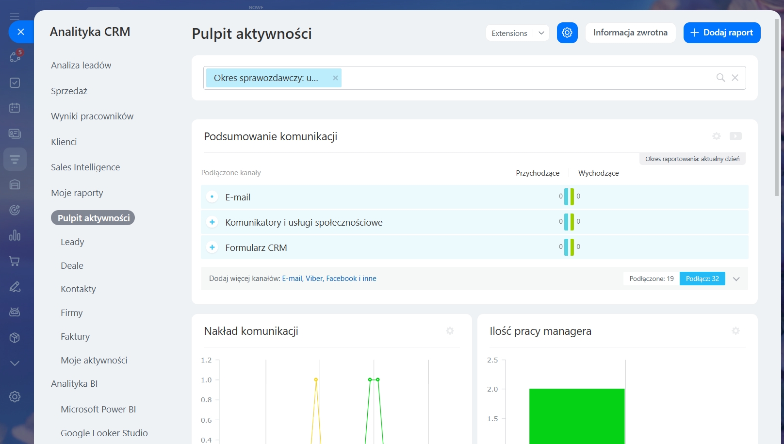Open the hamburger menu in left sidebar
The height and width of the screenshot is (444, 784).
tap(15, 16)
